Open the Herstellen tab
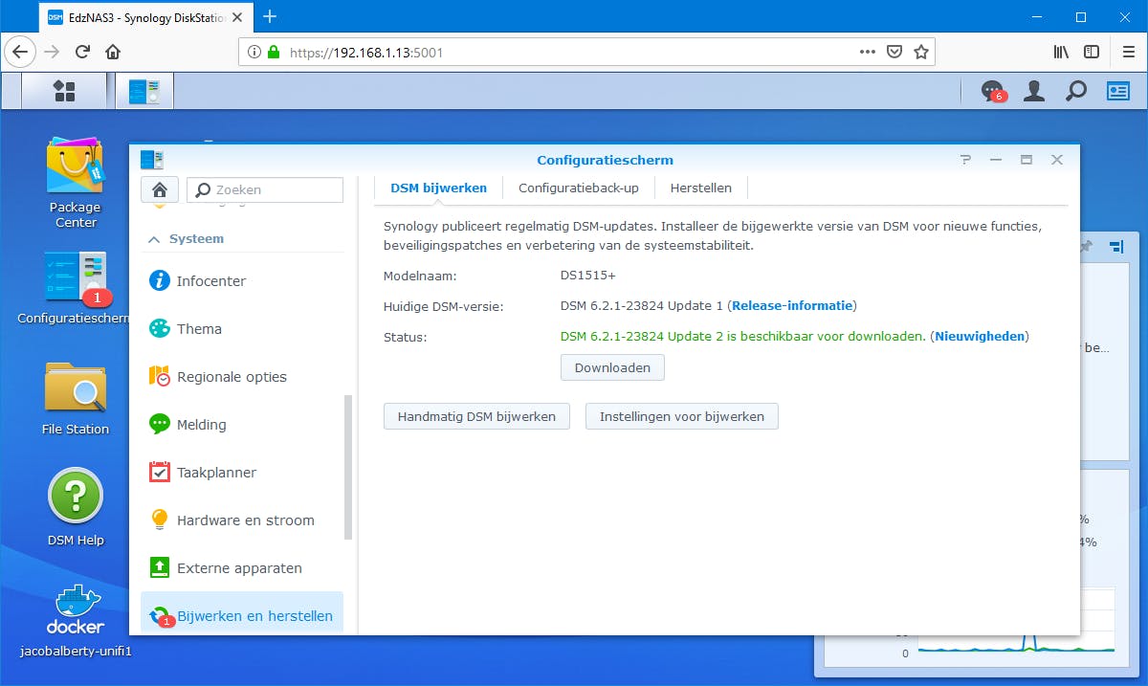Viewport: 1148px width, 686px height. pyautogui.click(x=700, y=188)
